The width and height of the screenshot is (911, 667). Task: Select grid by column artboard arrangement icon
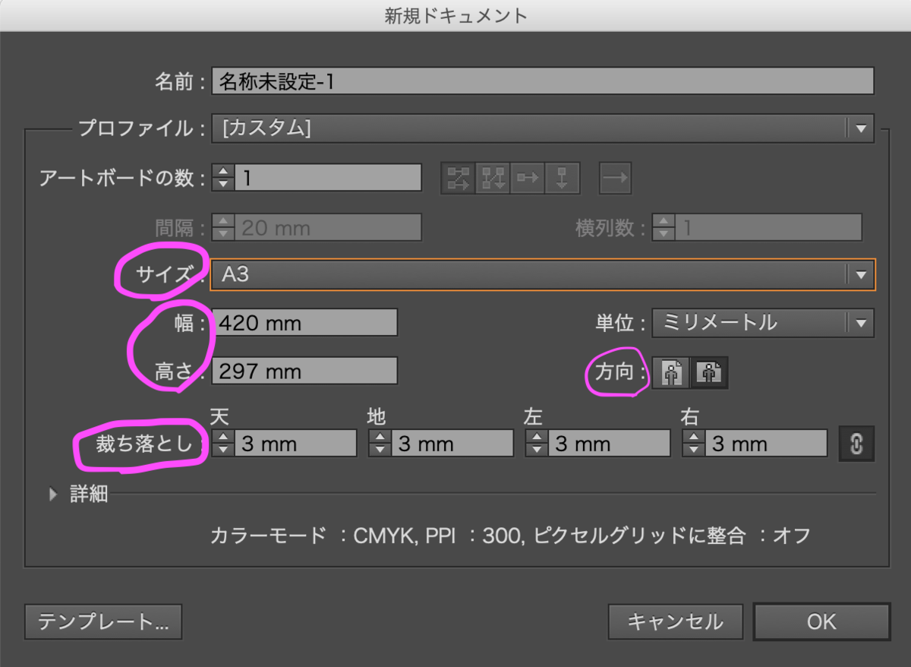493,179
